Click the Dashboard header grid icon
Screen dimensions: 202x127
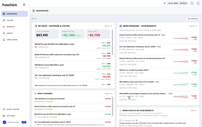34,11
